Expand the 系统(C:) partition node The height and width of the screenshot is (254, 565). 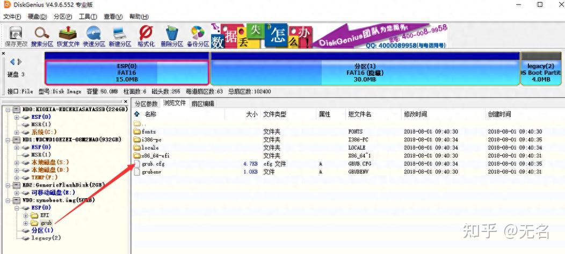point(17,132)
